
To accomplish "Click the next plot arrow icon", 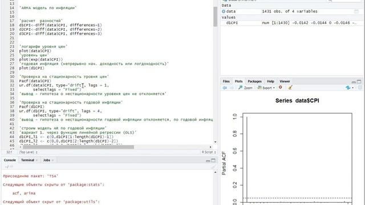I will tap(232, 88).
